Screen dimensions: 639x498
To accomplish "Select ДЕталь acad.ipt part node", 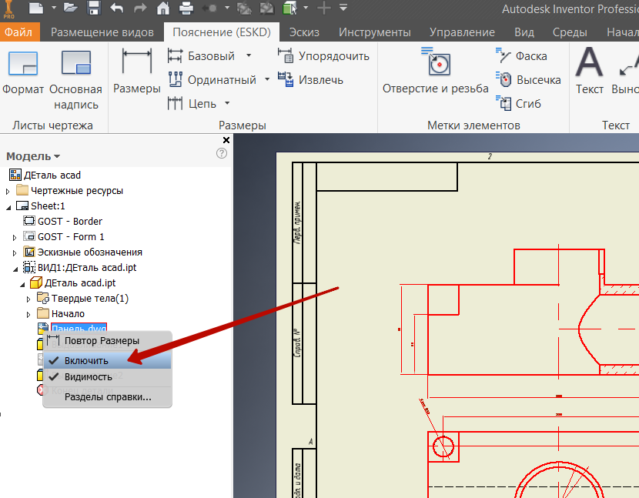I will [x=80, y=282].
